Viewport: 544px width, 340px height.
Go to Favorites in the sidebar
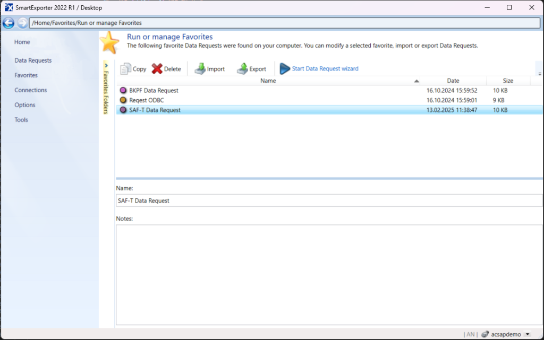[x=26, y=75]
